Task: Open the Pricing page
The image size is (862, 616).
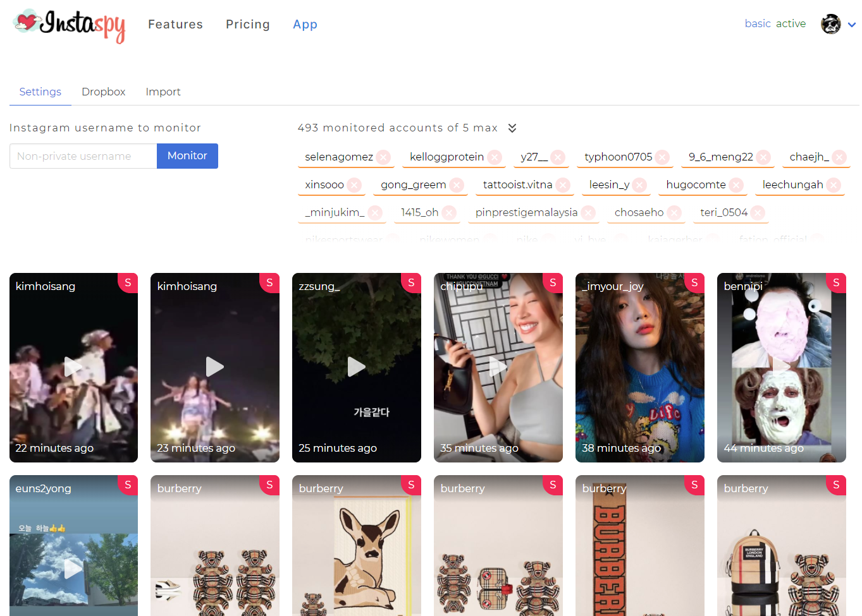Action: pos(247,24)
